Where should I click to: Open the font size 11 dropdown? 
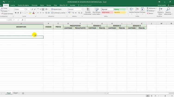(30, 9)
